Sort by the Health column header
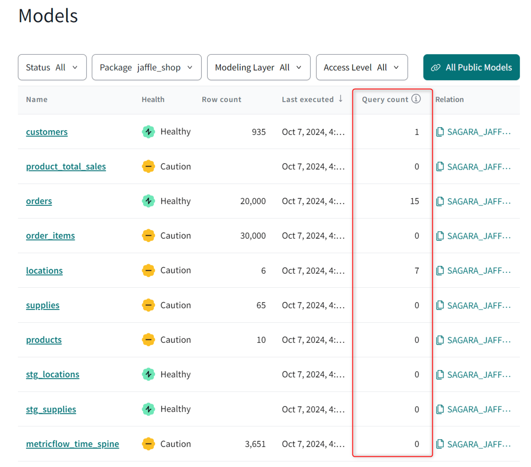 (153, 100)
